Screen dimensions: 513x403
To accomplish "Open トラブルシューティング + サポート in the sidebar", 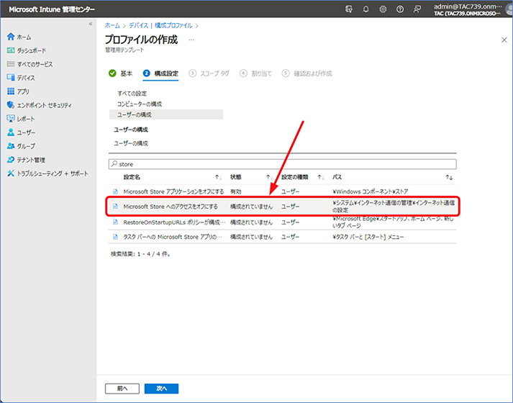I will (47, 173).
